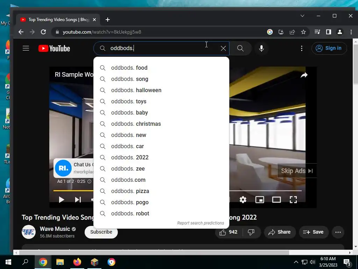Open YouTube settings three-dot menu

pyautogui.click(x=302, y=48)
